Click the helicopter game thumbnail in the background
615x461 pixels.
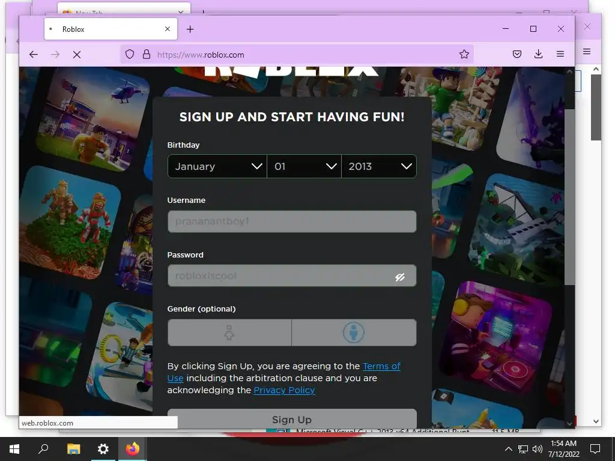(x=93, y=119)
